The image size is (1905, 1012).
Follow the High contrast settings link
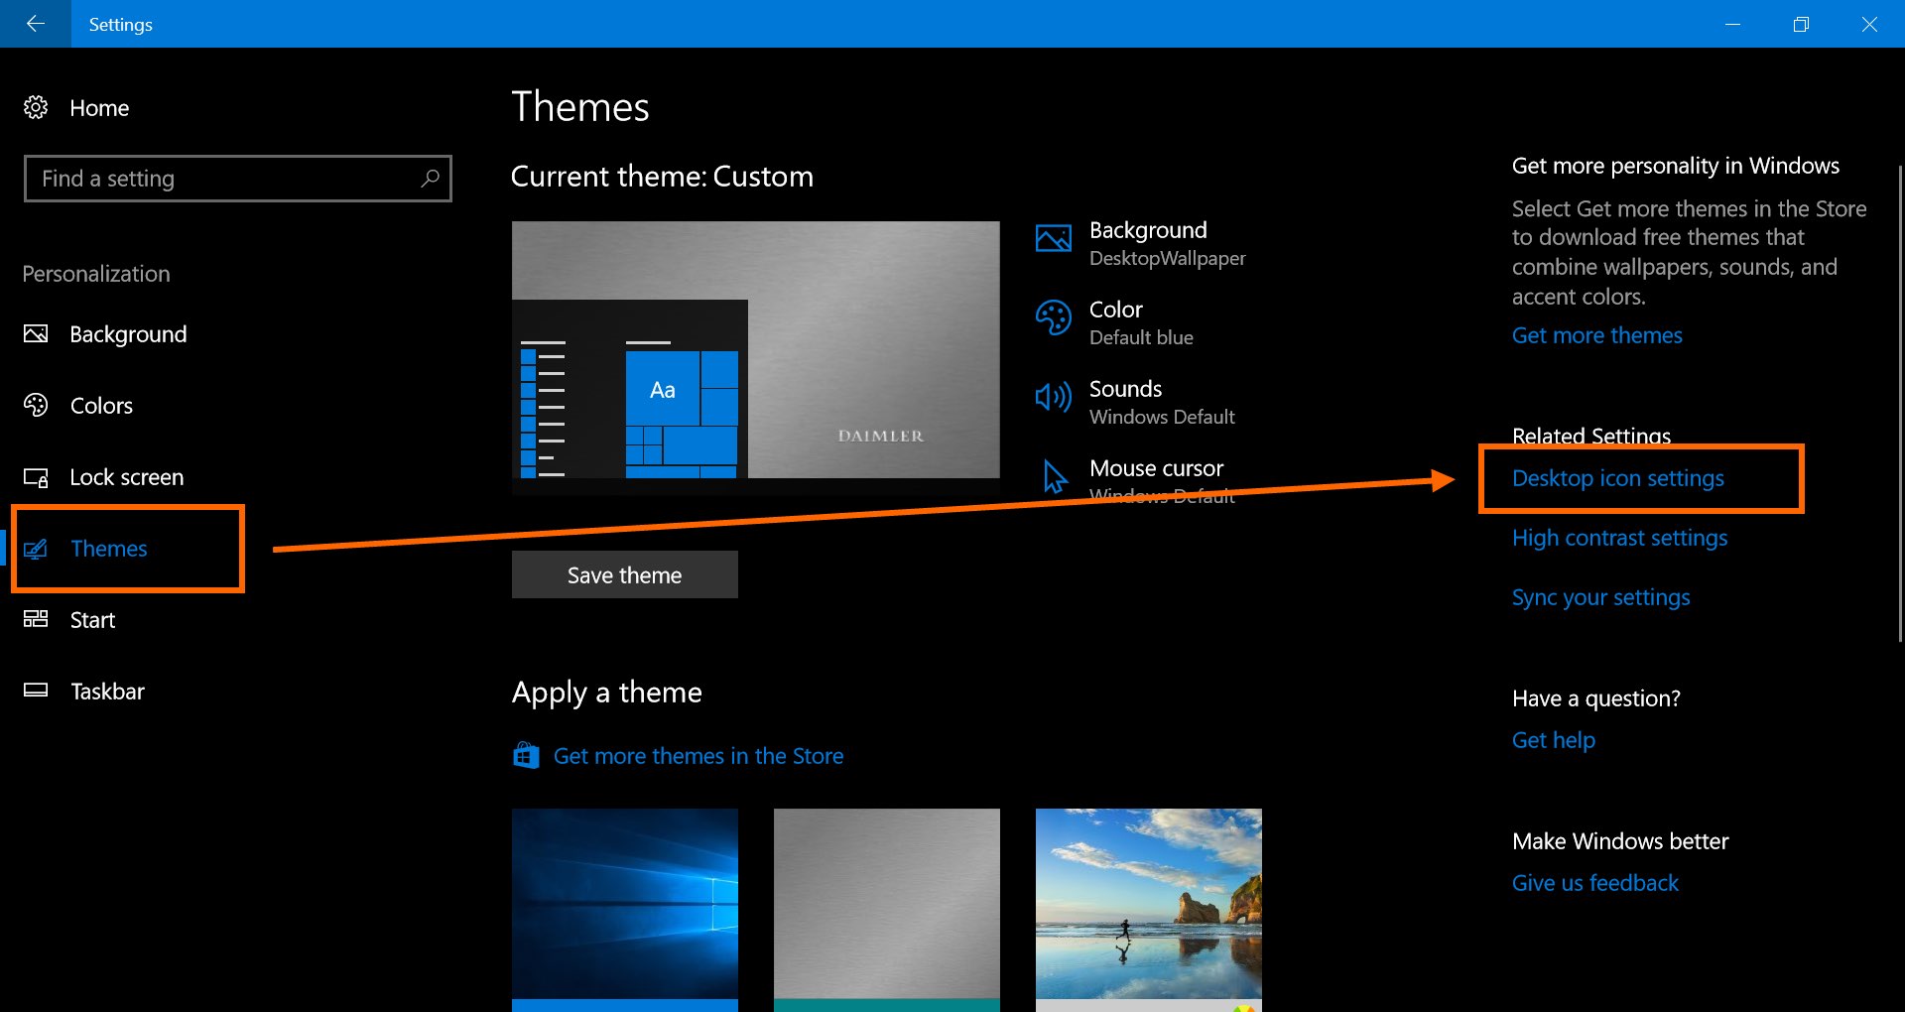pos(1619,537)
